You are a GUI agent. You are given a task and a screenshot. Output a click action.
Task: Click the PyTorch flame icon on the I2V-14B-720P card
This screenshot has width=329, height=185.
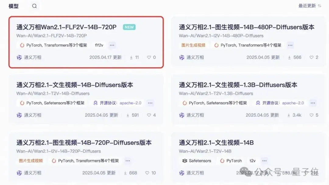pos(54,161)
